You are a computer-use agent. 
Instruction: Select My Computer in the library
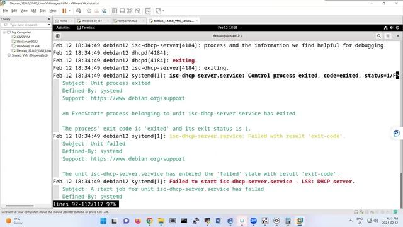(x=21, y=32)
